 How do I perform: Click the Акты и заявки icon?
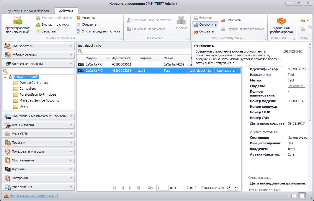tap(8, 125)
